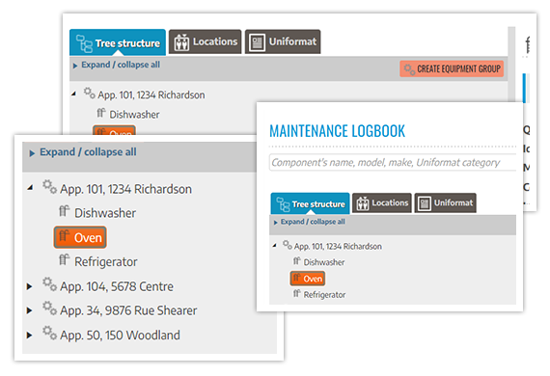
Task: Click Expand / collapse all arrow in left panel
Action: point(32,153)
